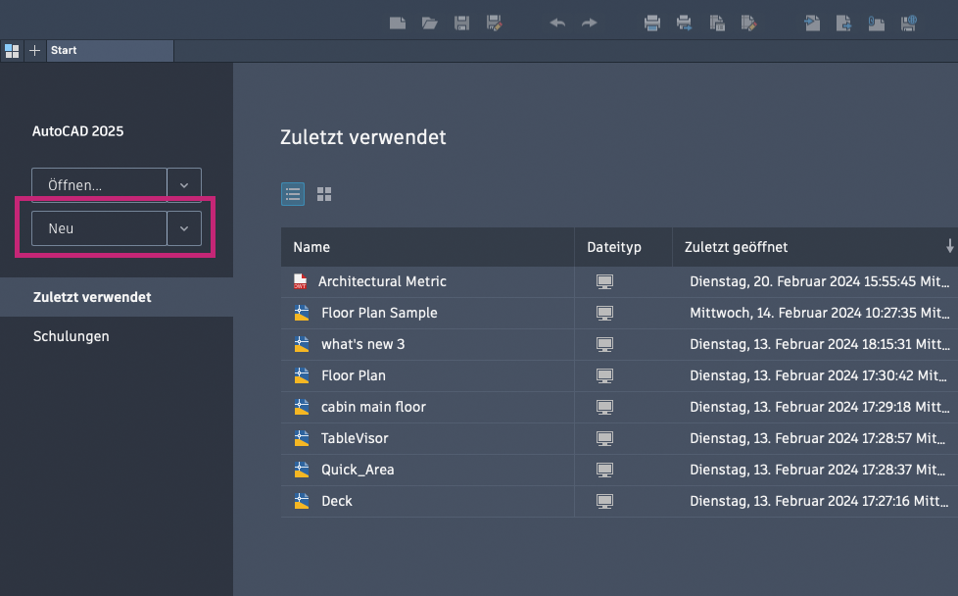The width and height of the screenshot is (958, 596).
Task: Click the Save disk icon
Action: point(461,23)
